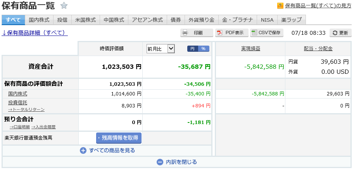Screen dimensions: 354x170
Task: Click the 国内株式 change -35,400 円
Action: (x=198, y=94)
